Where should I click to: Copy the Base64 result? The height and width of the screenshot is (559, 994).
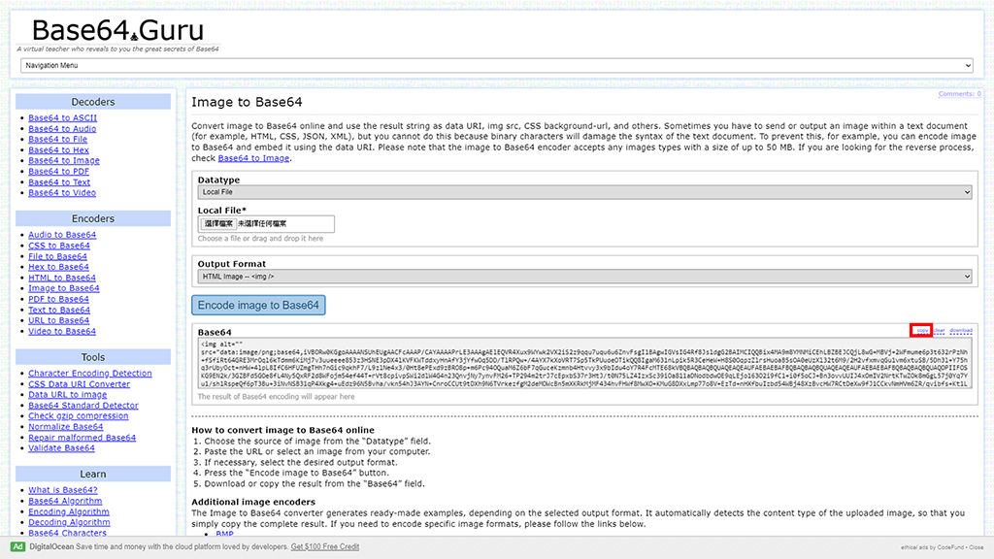921,331
